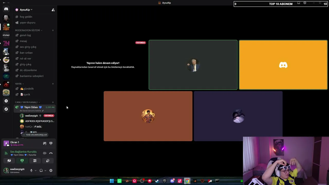The width and height of the screenshot is (329, 185).
Task: Open the explore servers compass icon
Action: 6,109
